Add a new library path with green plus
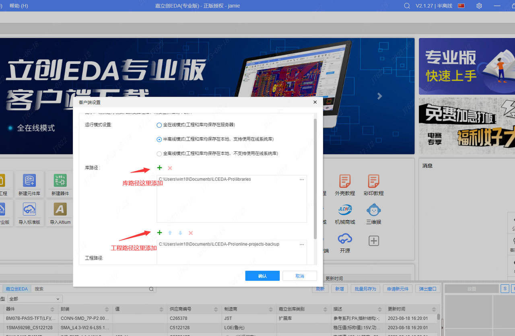The width and height of the screenshot is (515, 336). [x=159, y=168]
